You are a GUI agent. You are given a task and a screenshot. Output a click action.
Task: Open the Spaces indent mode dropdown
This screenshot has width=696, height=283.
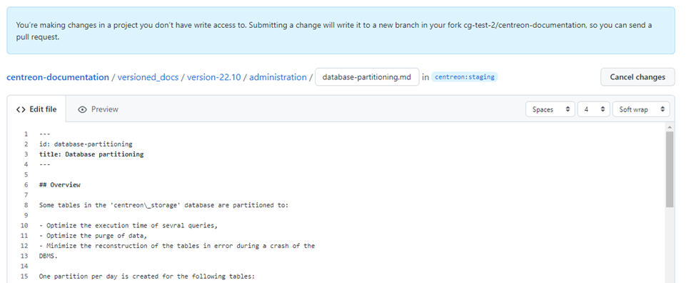pos(550,109)
